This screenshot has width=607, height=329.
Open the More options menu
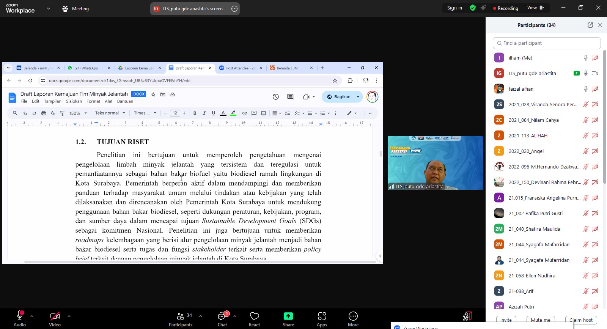(x=353, y=319)
